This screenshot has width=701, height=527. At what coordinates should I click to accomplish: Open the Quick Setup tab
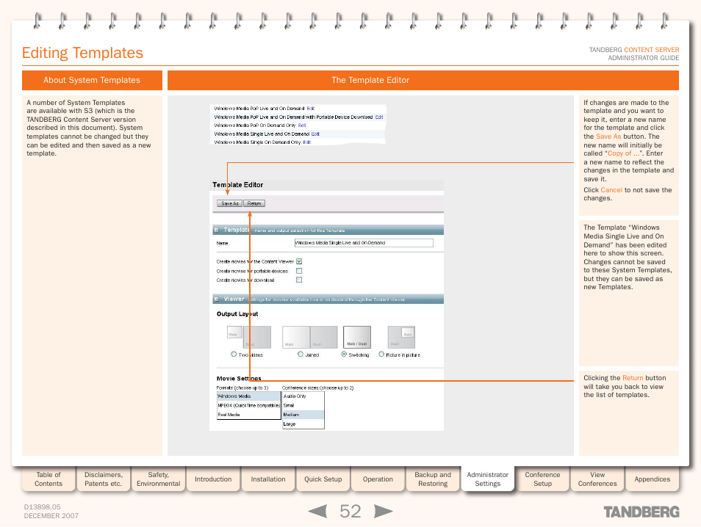click(x=323, y=479)
